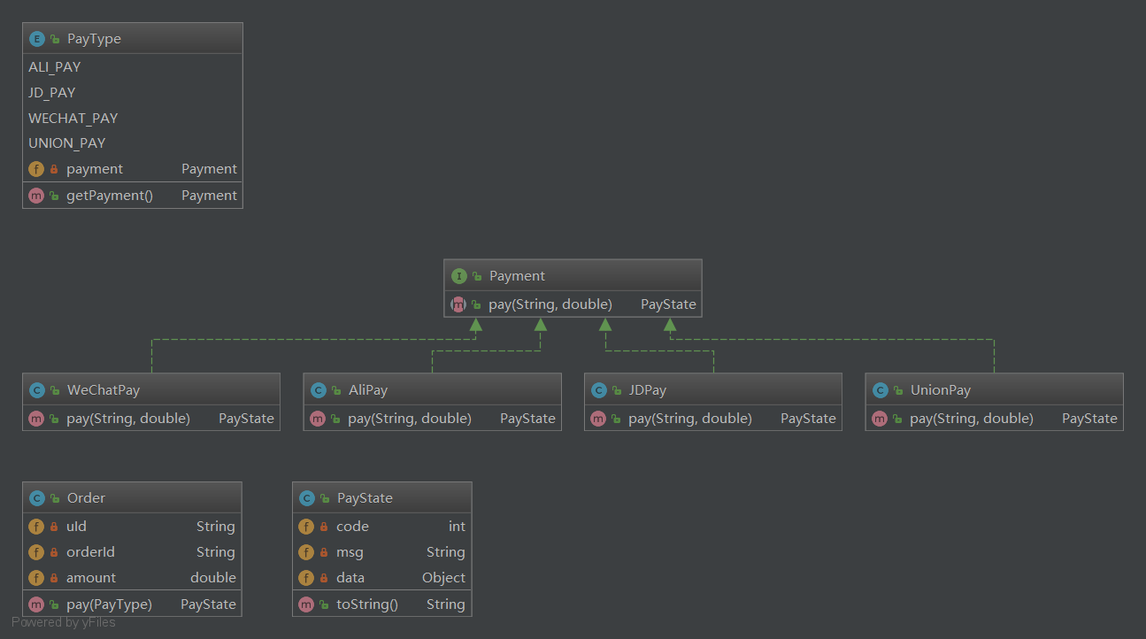Select the UNION_PAY entry in PayType
This screenshot has width=1146, height=639.
coord(67,143)
